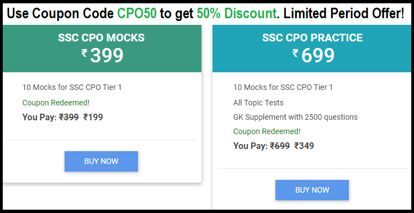Click the ₹399 price in Mocks header

pos(103,55)
